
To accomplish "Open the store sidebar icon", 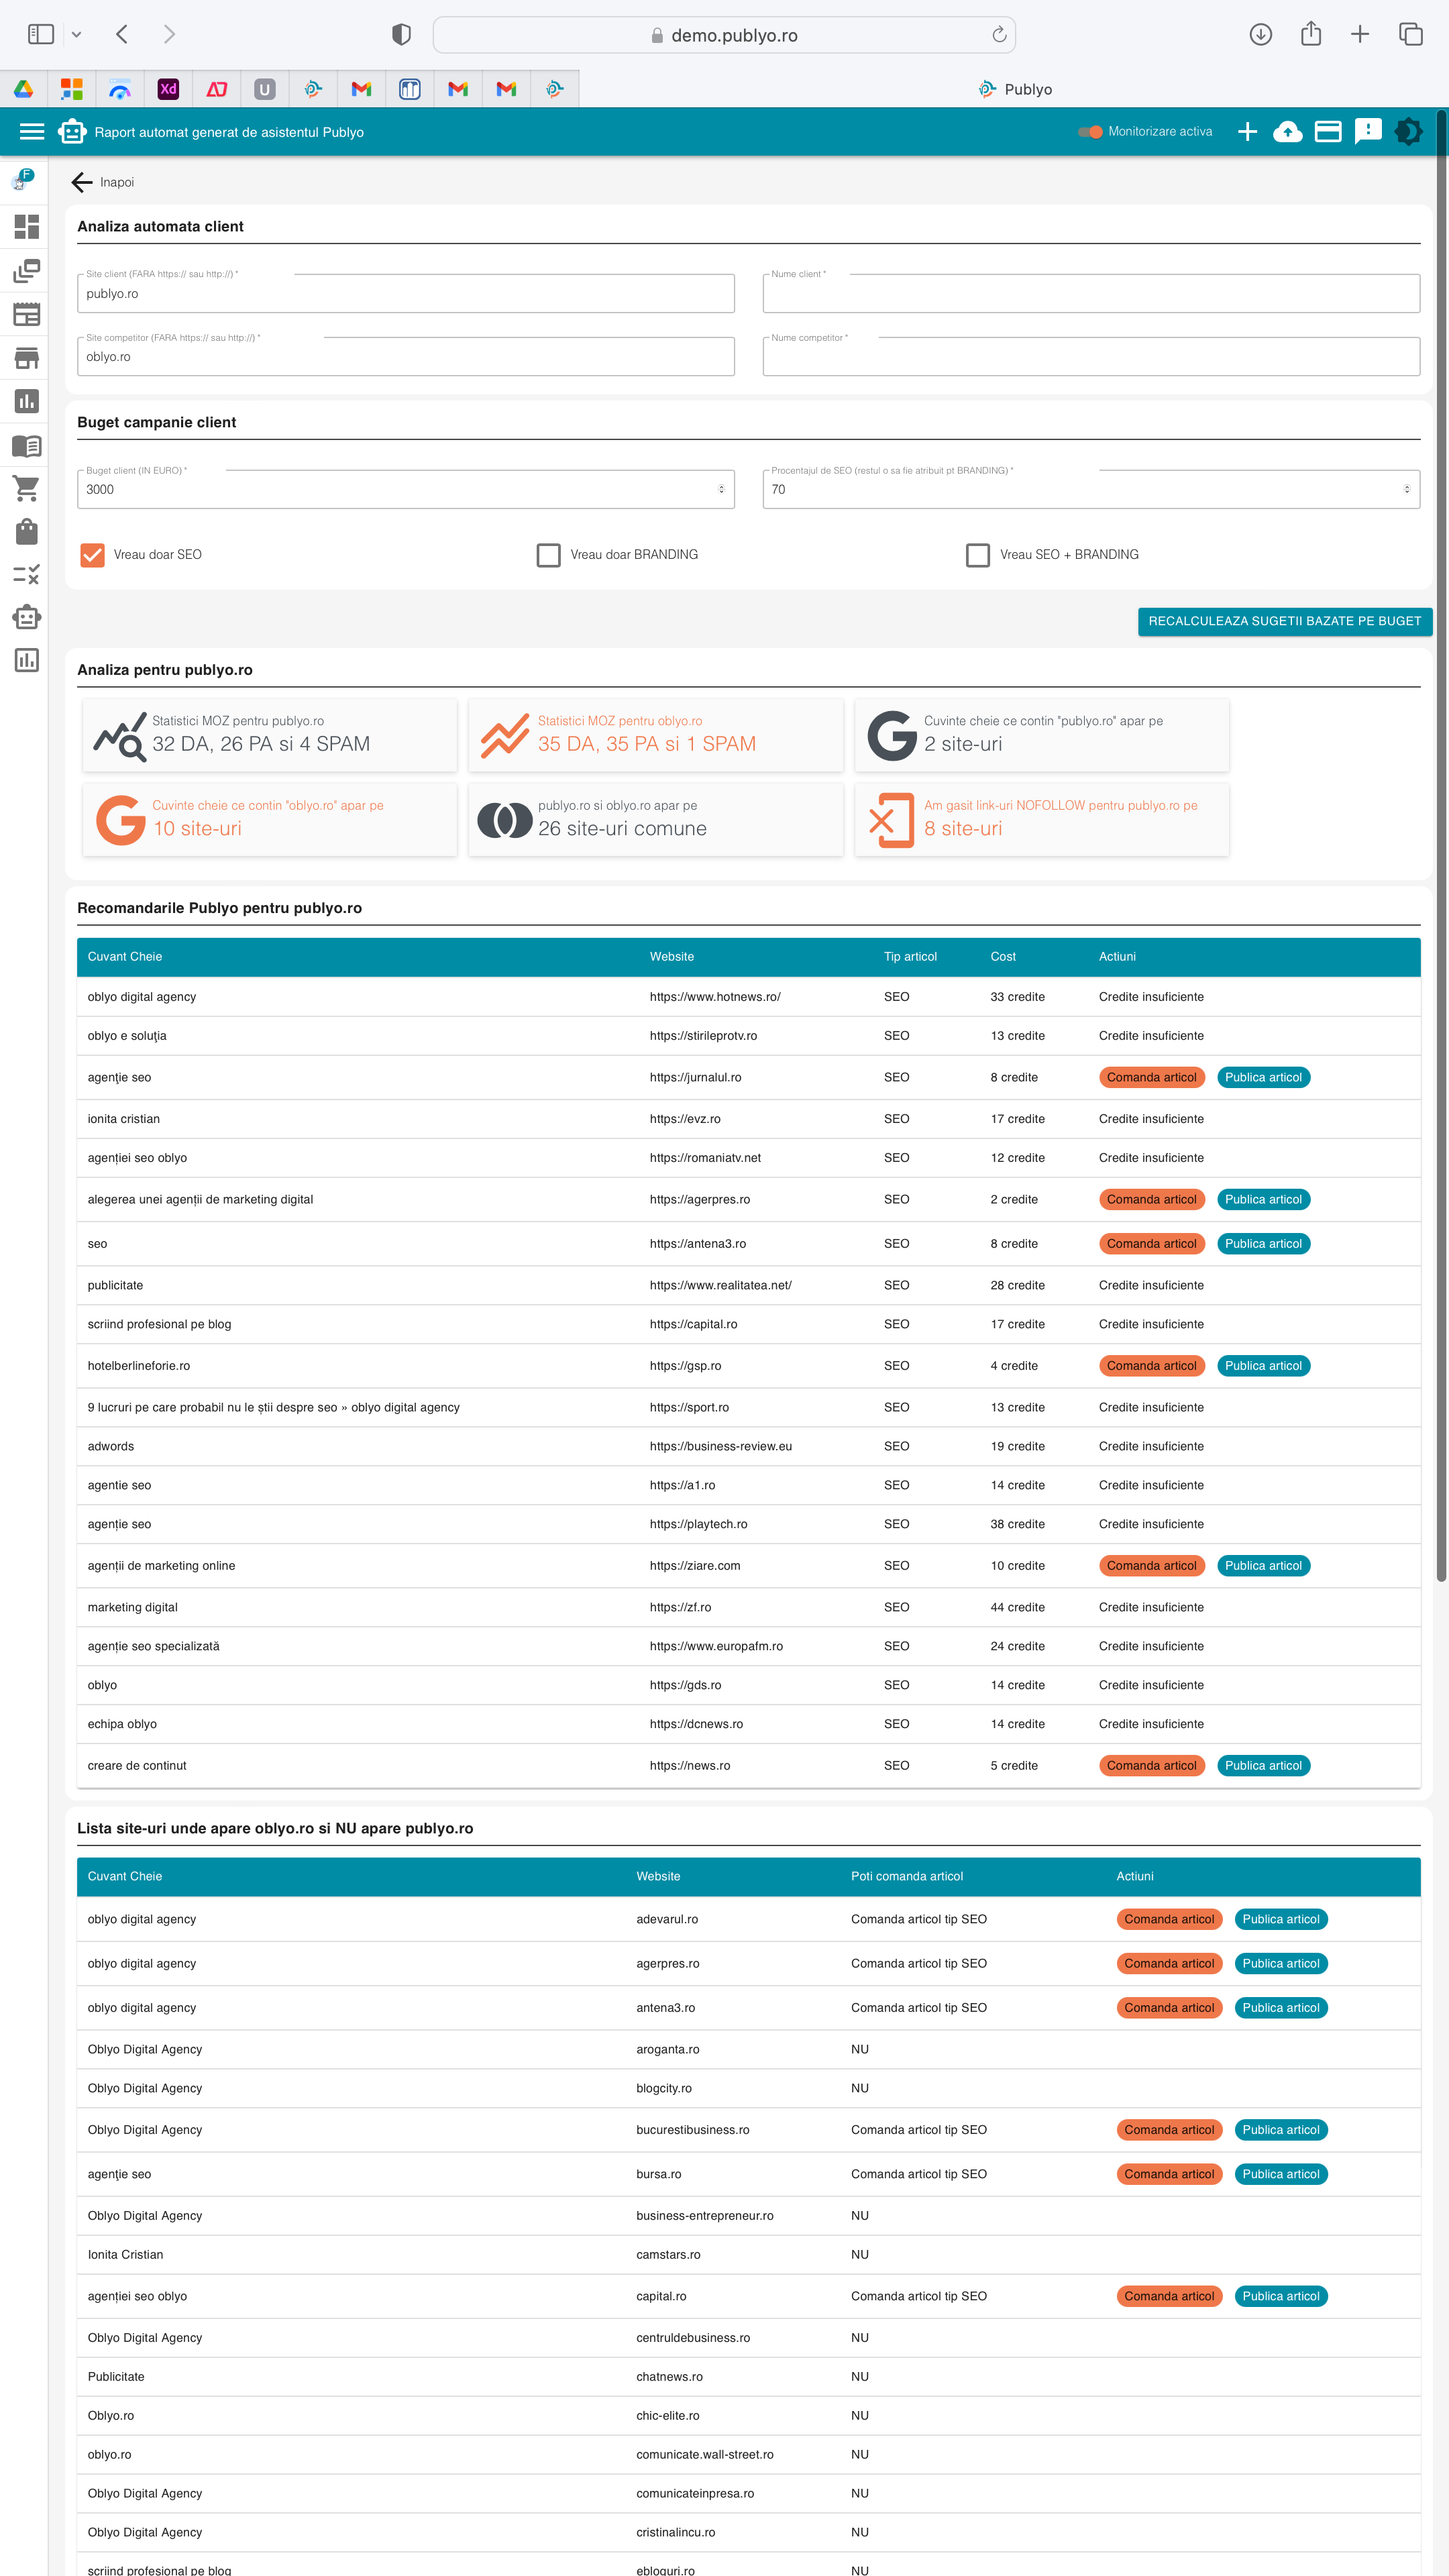I will point(27,358).
